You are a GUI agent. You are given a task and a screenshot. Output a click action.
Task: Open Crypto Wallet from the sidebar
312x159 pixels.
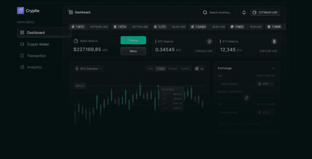(x=38, y=44)
